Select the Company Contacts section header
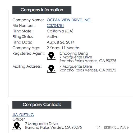Image resolution: width=133 pixels, height=133 pixels. click(x=42, y=105)
